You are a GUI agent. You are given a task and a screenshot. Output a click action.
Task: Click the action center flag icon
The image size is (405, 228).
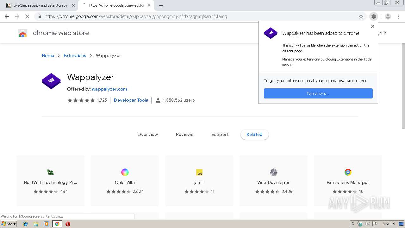pyautogui.click(x=374, y=224)
